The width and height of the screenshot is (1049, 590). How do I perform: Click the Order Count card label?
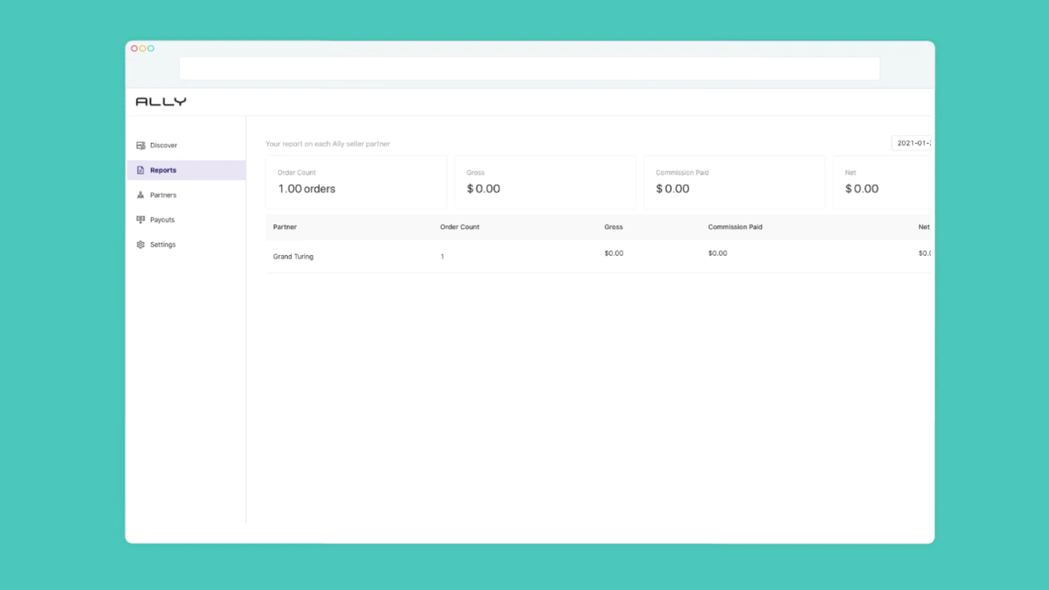296,173
